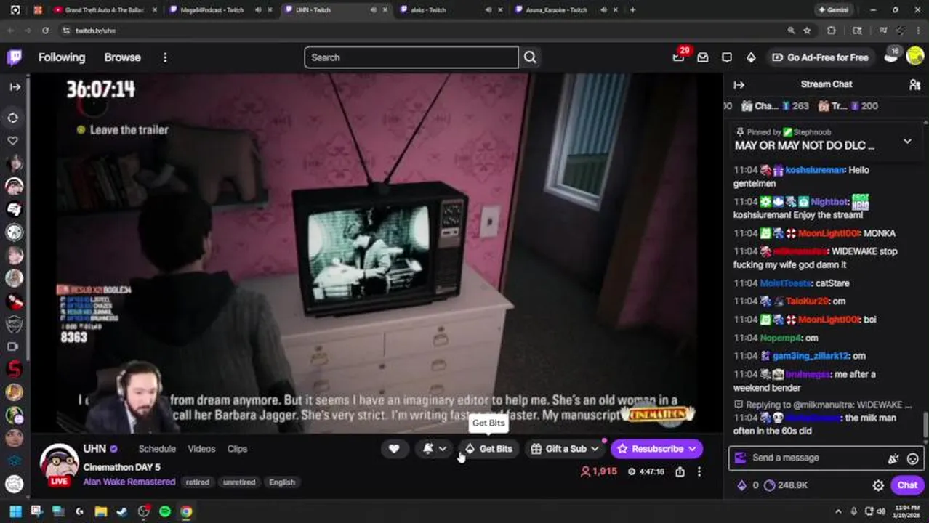This screenshot has width=929, height=523.
Task: Open browser extensions puzzle icon
Action: pos(832,31)
